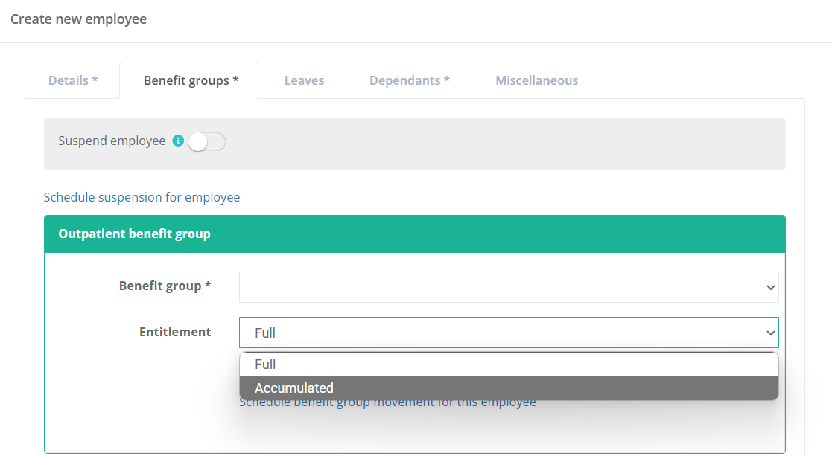Select the Accumulated entitlement option
The image size is (832, 456).
(x=509, y=388)
